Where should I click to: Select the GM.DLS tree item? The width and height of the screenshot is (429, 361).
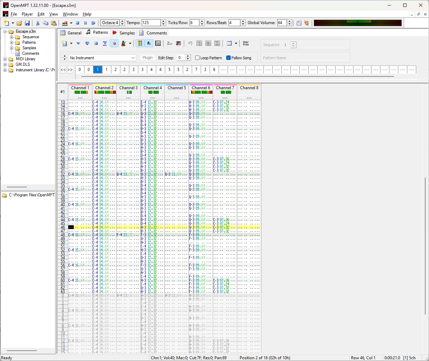(23, 64)
